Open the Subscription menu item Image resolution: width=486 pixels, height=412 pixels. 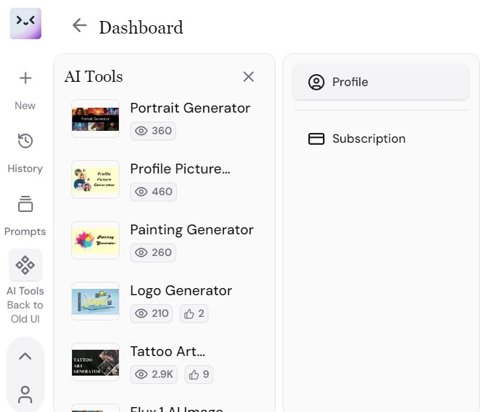(380, 138)
